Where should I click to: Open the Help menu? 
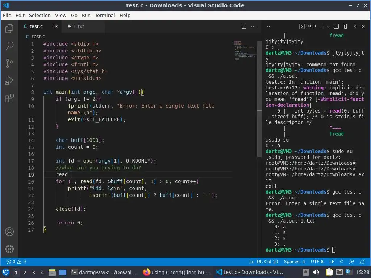click(x=125, y=15)
